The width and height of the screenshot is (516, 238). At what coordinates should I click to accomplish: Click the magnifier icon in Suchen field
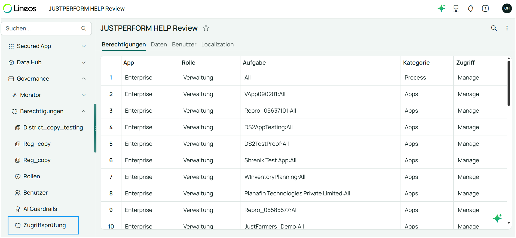(84, 28)
